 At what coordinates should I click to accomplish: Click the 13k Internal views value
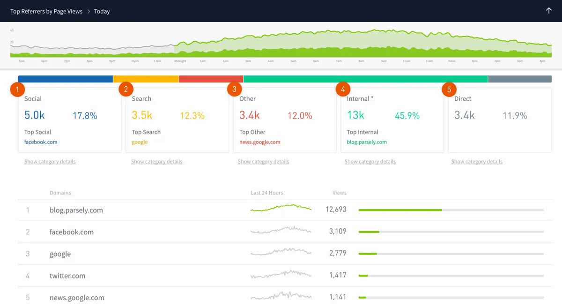pyautogui.click(x=355, y=115)
